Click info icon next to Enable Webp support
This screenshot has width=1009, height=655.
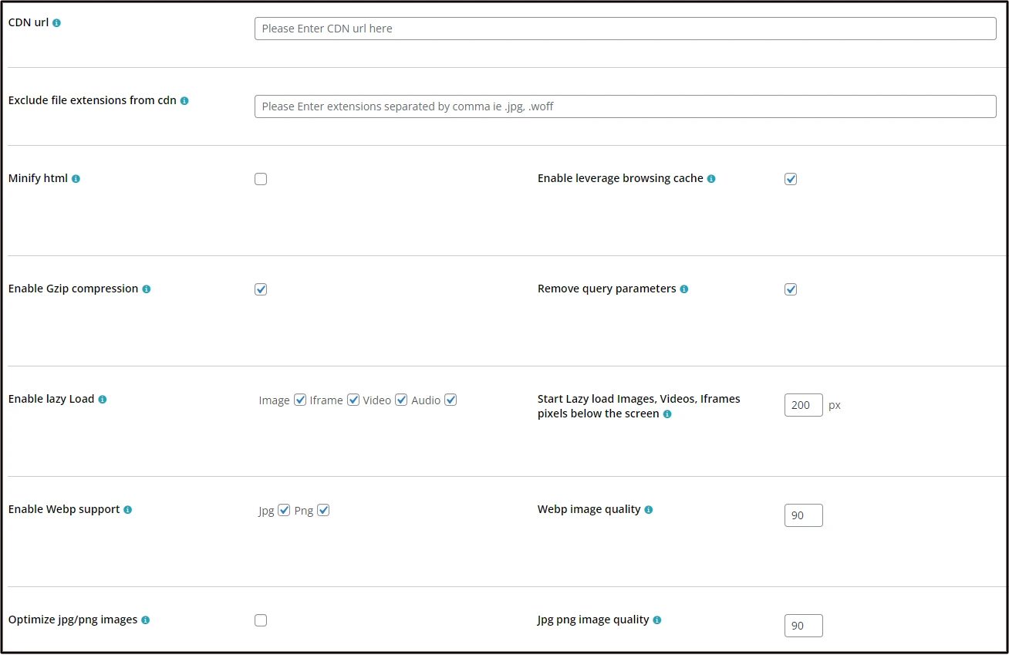click(128, 510)
